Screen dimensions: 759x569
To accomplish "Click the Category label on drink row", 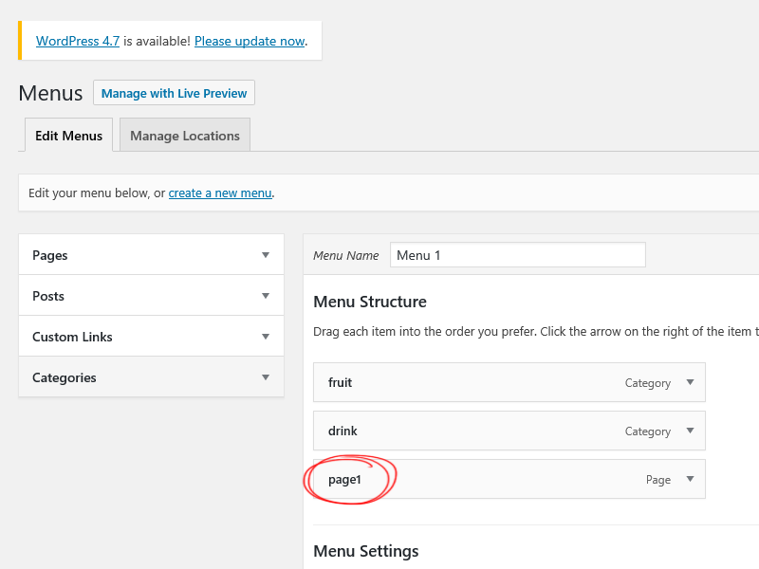I will coord(648,431).
